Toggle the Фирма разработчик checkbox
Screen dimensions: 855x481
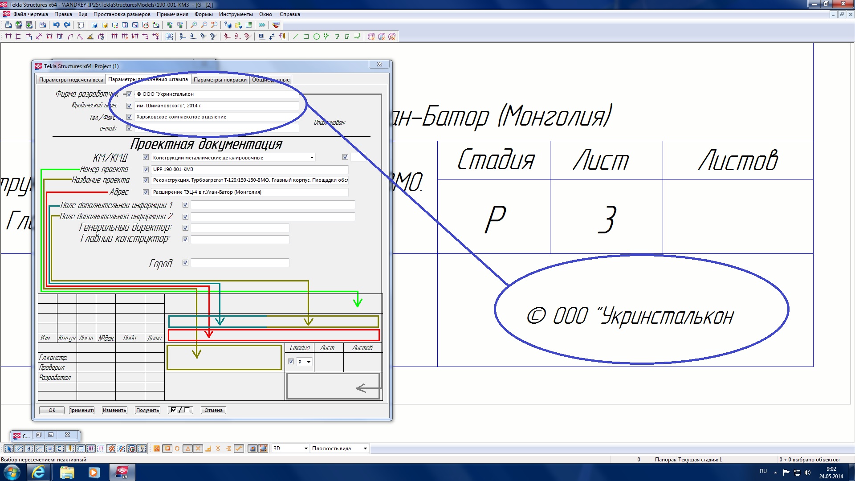(x=129, y=94)
